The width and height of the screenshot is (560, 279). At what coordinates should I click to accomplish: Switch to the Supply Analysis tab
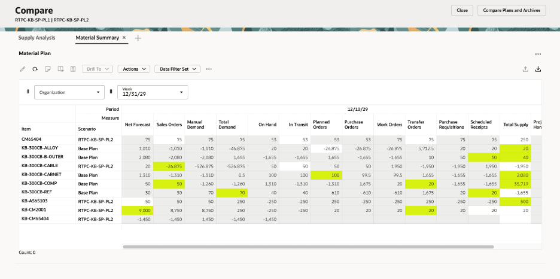pyautogui.click(x=36, y=38)
